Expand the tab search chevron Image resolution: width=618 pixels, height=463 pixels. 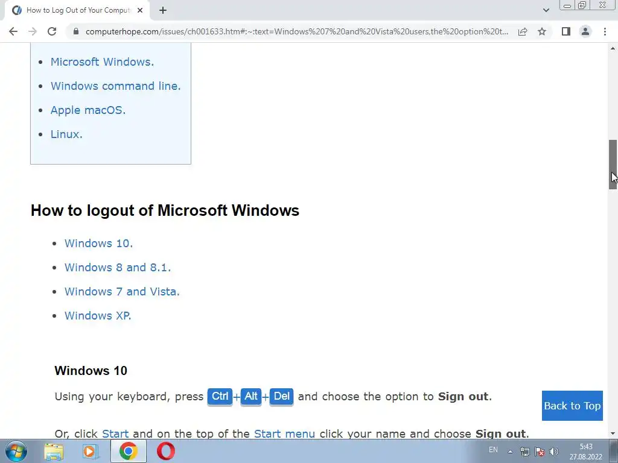point(546,10)
